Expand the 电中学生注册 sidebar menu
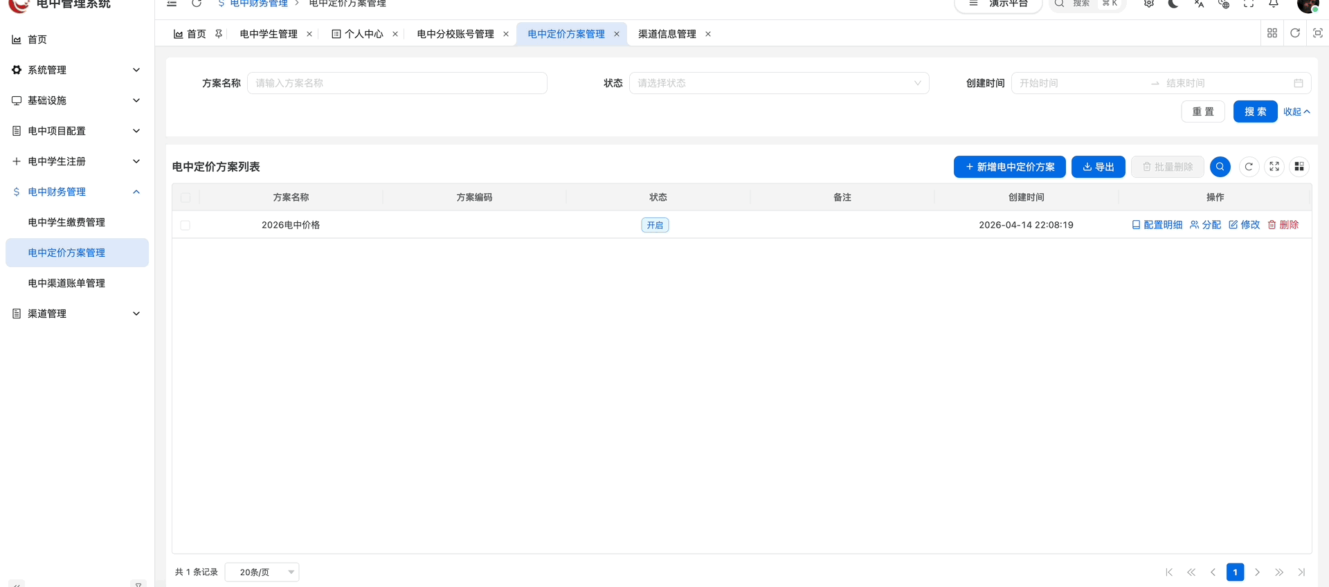This screenshot has height=587, width=1329. [x=77, y=161]
